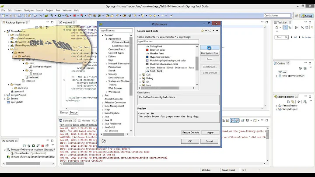Click the Categorized view icon in Task List
Viewport: 315px width, 177px height.
[x=285, y=27]
